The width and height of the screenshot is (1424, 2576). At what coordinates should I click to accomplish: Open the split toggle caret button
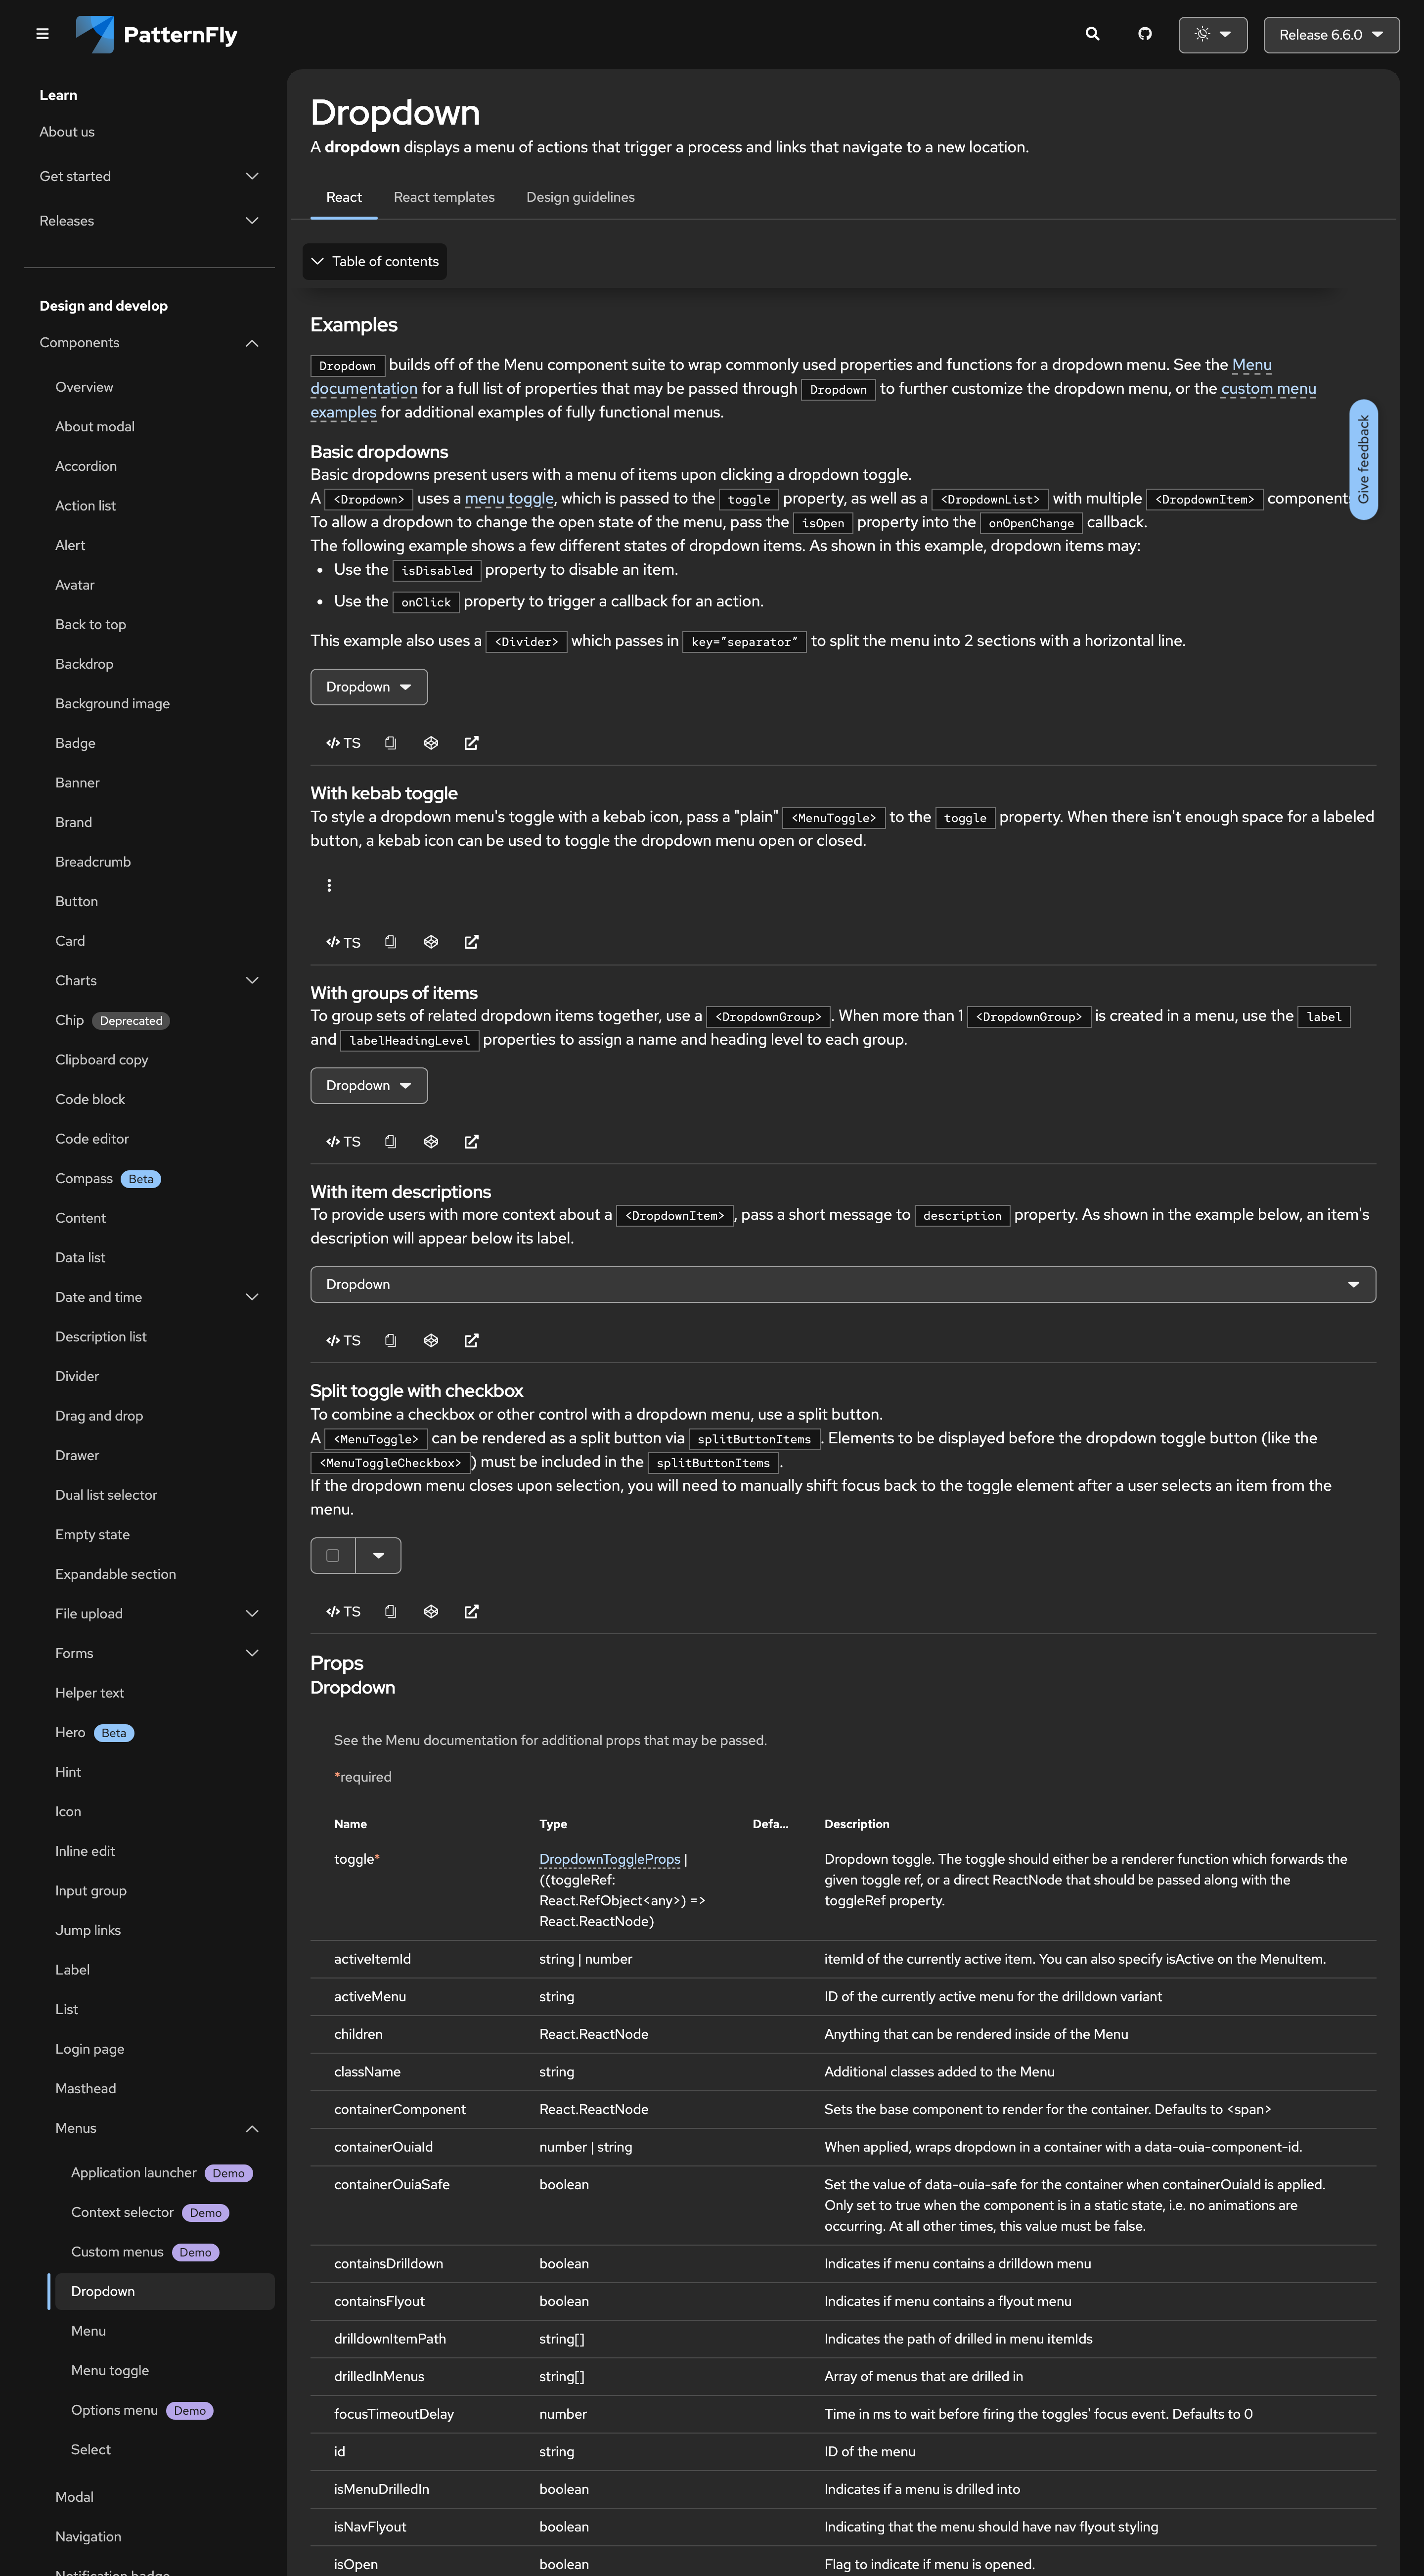point(378,1555)
